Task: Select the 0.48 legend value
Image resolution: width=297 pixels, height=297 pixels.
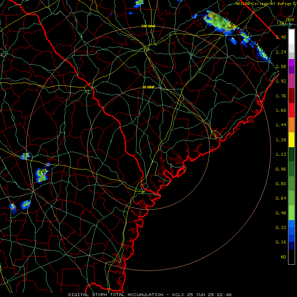Action: pos(281,213)
